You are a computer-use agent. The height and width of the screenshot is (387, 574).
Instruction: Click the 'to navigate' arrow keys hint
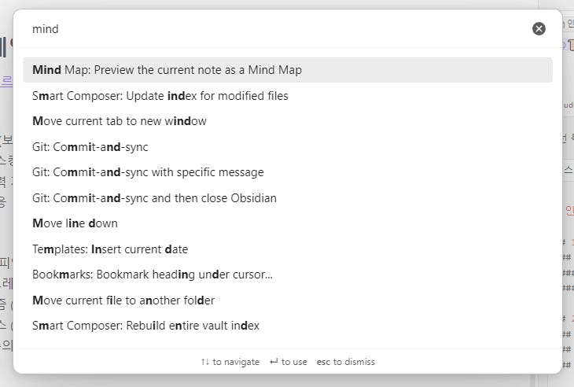point(230,362)
